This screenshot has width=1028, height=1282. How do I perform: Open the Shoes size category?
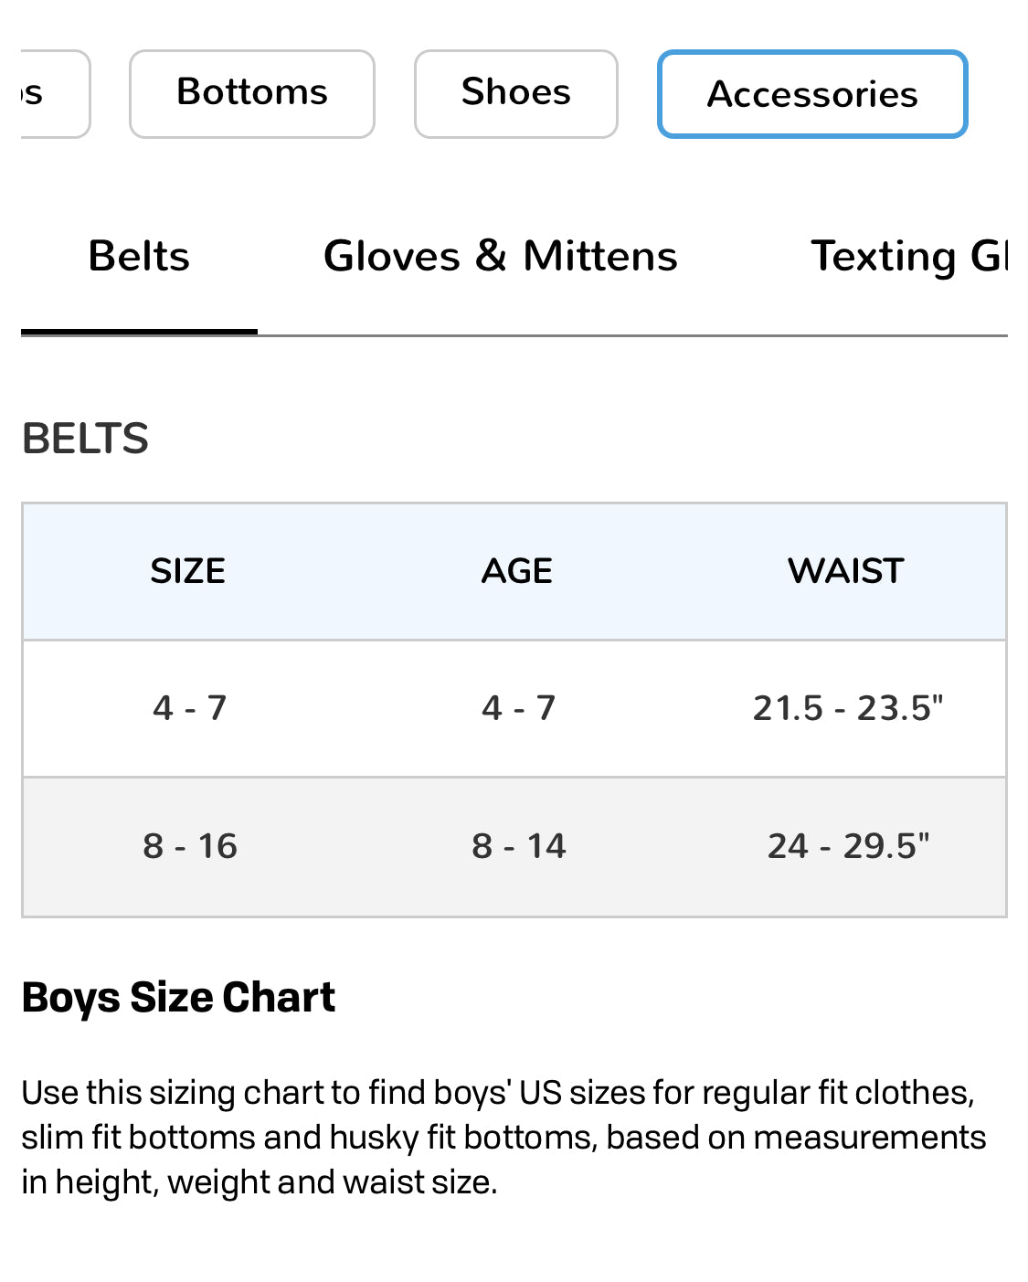[x=515, y=93]
